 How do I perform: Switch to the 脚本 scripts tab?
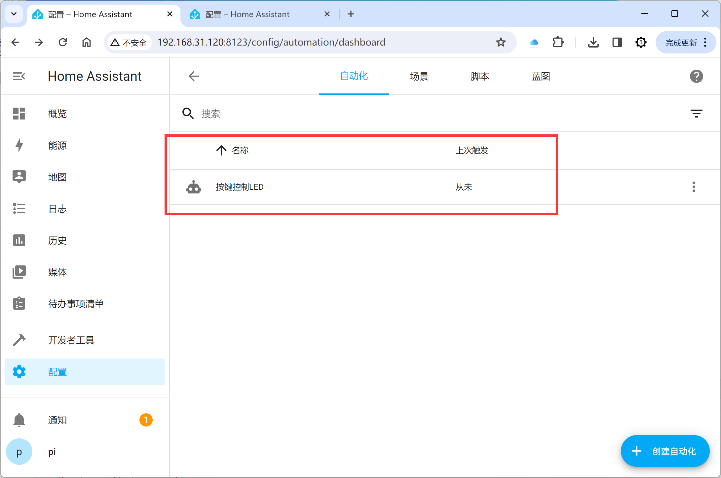[480, 76]
